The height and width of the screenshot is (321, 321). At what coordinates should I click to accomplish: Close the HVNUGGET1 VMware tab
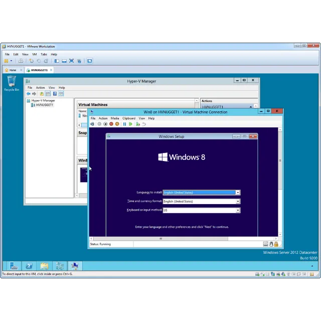point(51,70)
